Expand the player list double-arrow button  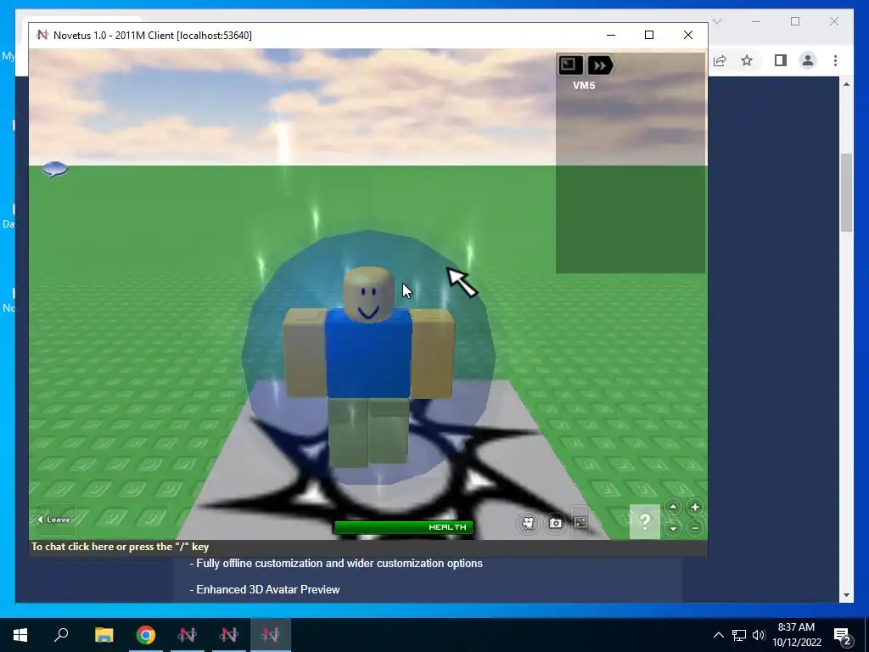click(600, 65)
